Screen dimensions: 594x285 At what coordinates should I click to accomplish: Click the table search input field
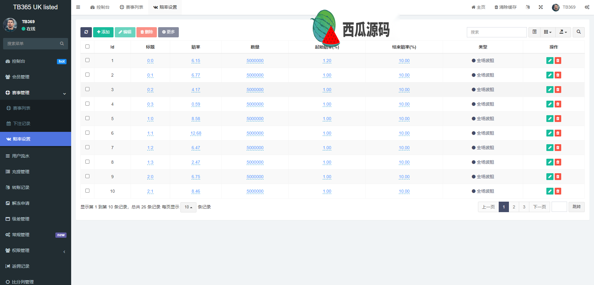click(x=497, y=32)
